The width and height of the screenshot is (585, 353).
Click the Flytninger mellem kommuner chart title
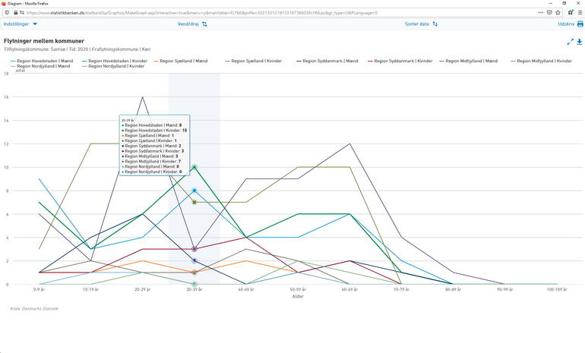coord(44,41)
